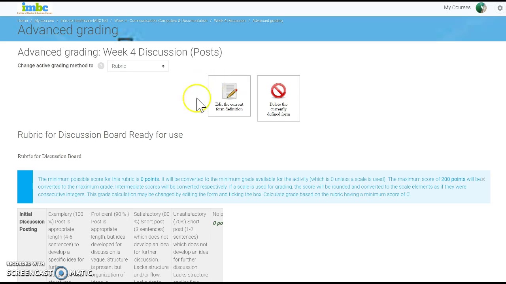Open Week 4 Discussion breadcrumb
This screenshot has width=506, height=284.
click(230, 21)
